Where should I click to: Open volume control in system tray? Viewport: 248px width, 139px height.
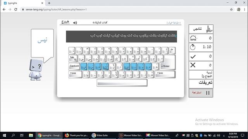pos(219,136)
